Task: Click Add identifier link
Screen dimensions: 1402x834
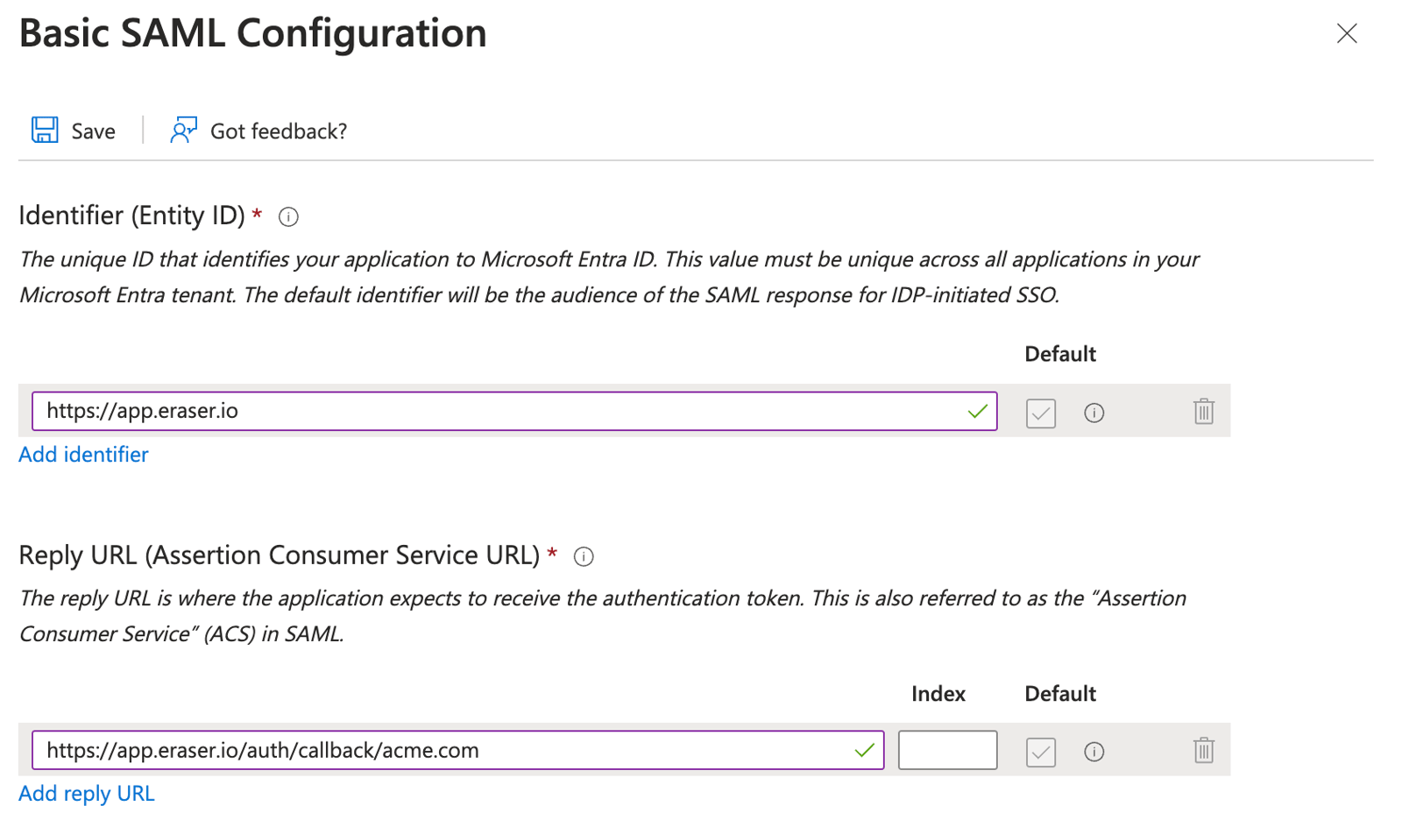Action: coord(83,454)
